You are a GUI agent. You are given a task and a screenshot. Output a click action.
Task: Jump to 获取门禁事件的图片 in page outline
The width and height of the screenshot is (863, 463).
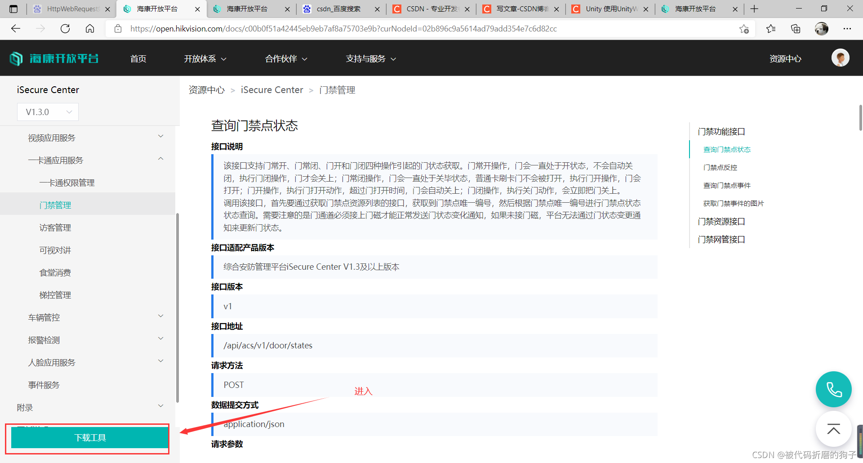(734, 204)
